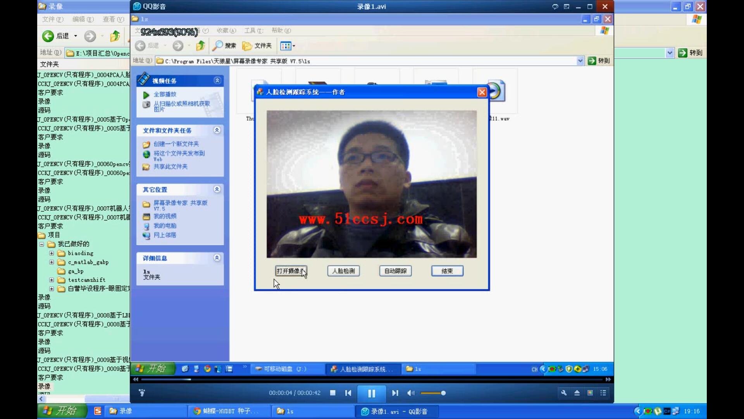Go up one folder level in 录像 window
This screenshot has width=744, height=419.
(115, 36)
